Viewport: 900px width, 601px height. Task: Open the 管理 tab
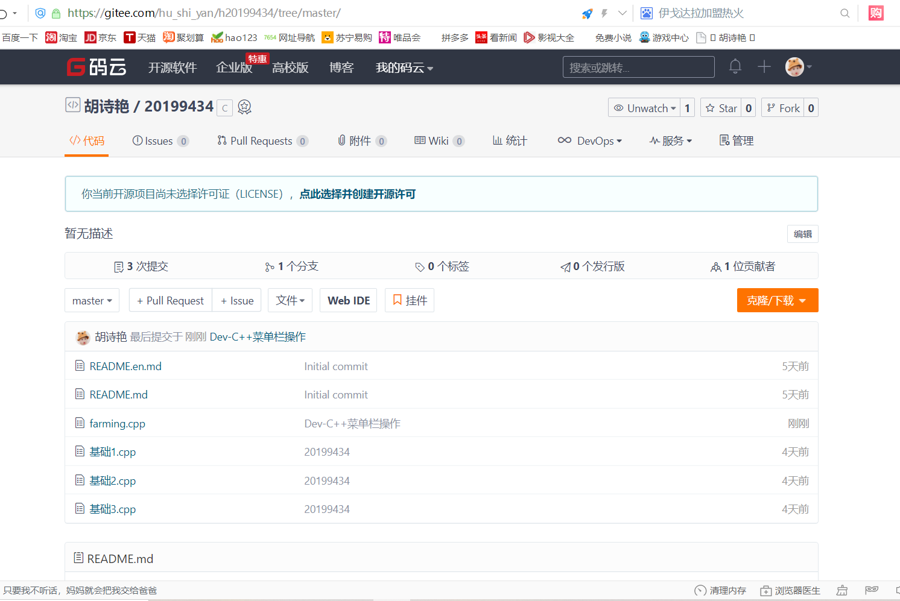click(737, 140)
